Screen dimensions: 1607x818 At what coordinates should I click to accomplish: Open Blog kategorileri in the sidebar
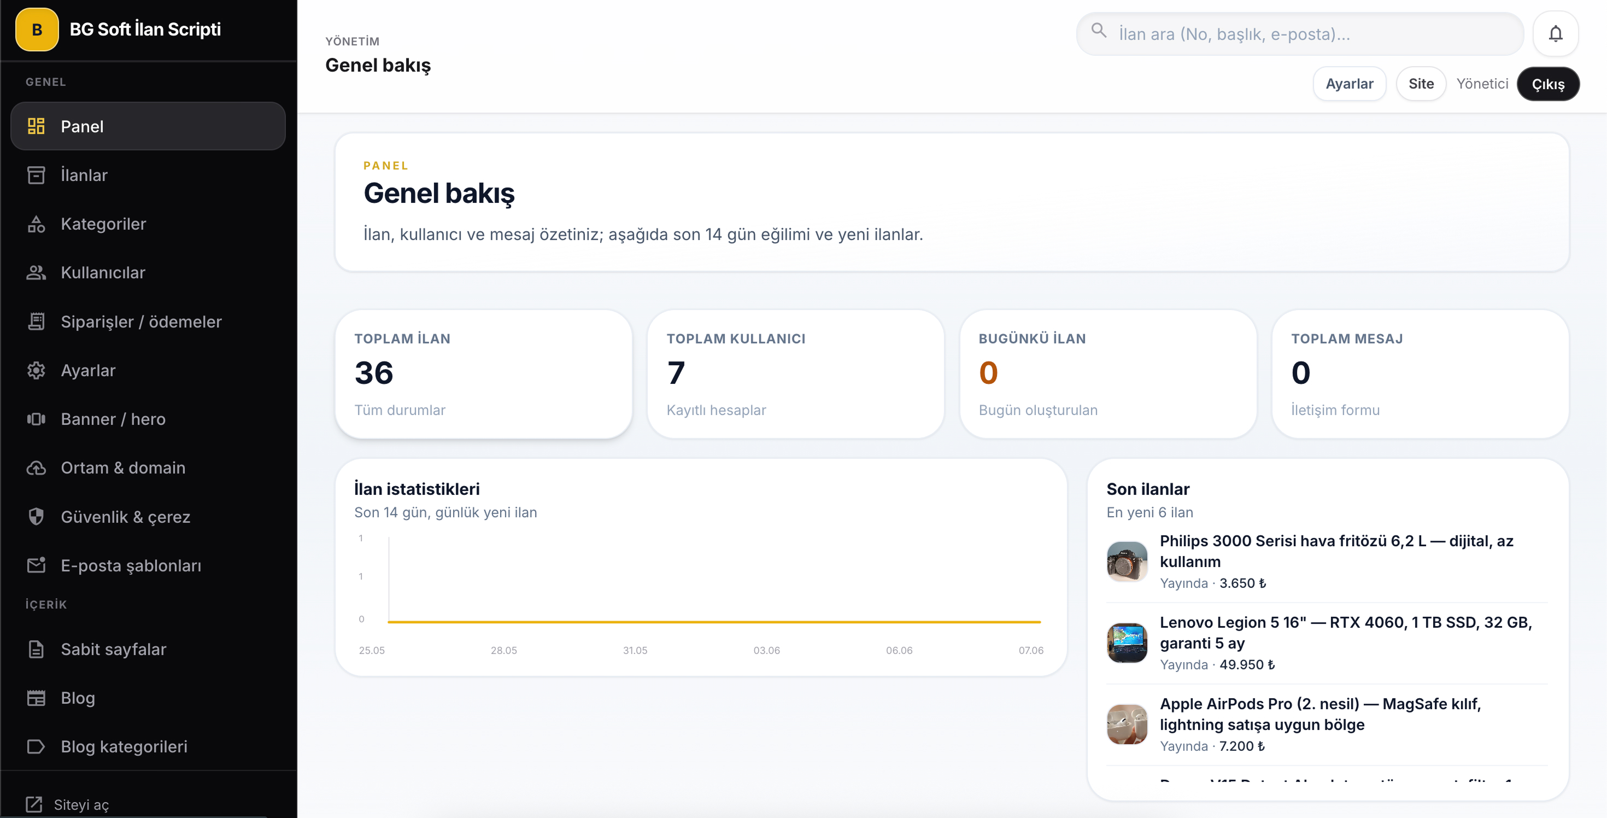tap(148, 746)
